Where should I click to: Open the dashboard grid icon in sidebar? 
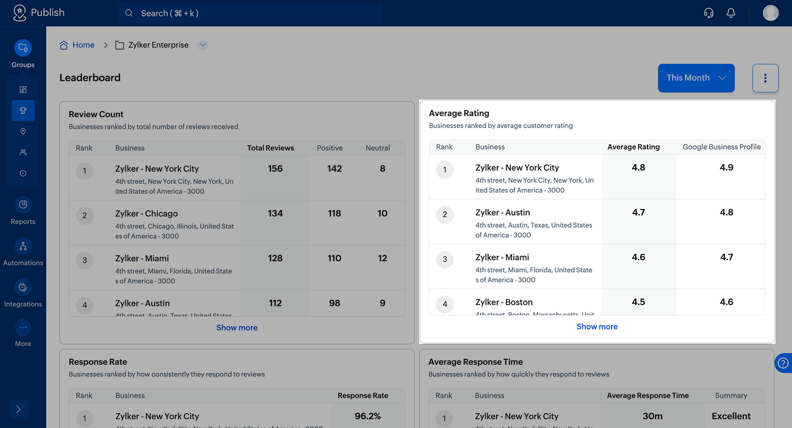click(x=23, y=90)
